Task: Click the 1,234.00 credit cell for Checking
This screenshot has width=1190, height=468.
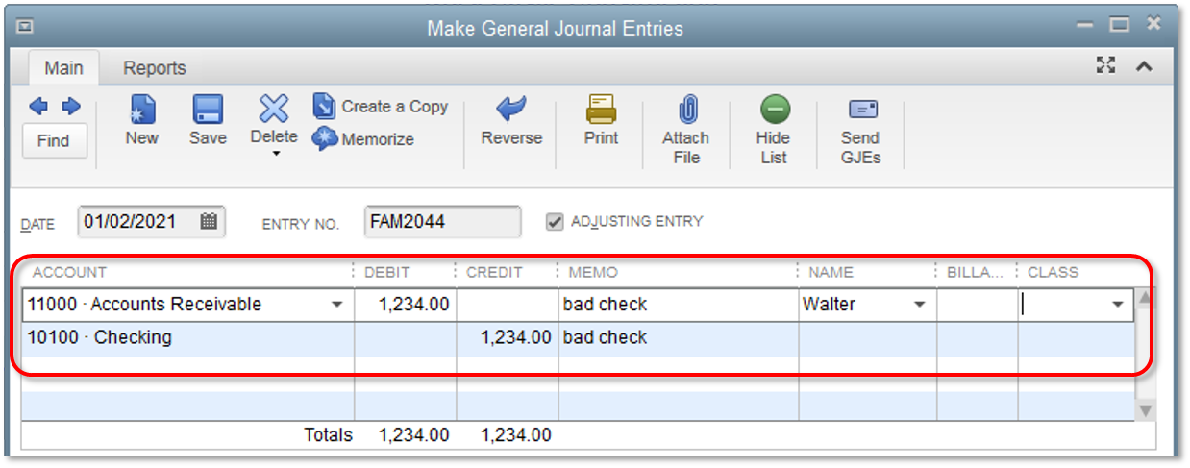Action: pyautogui.click(x=508, y=338)
